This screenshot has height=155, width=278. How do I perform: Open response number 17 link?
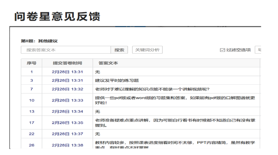pyautogui.click(x=32, y=123)
